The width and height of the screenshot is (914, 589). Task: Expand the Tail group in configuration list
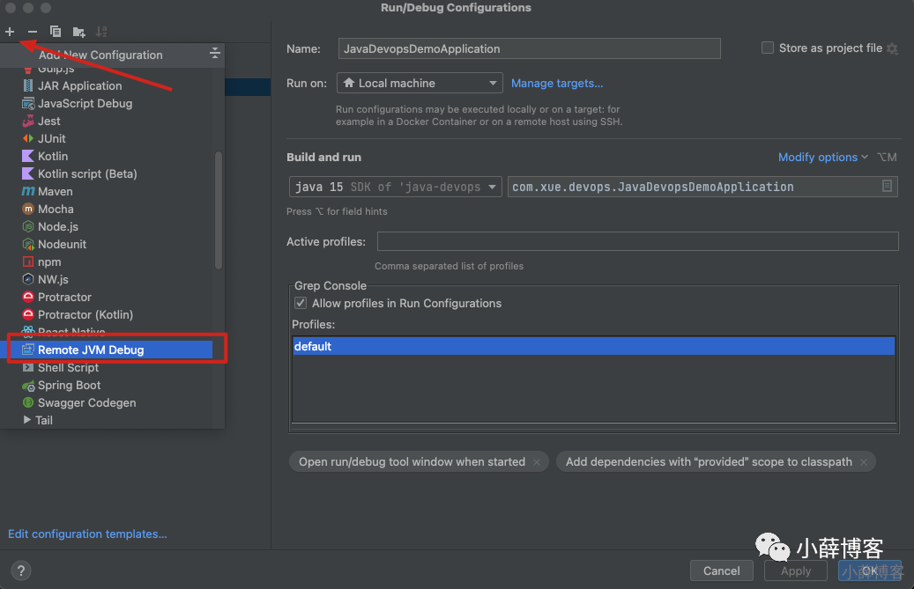pyautogui.click(x=26, y=420)
